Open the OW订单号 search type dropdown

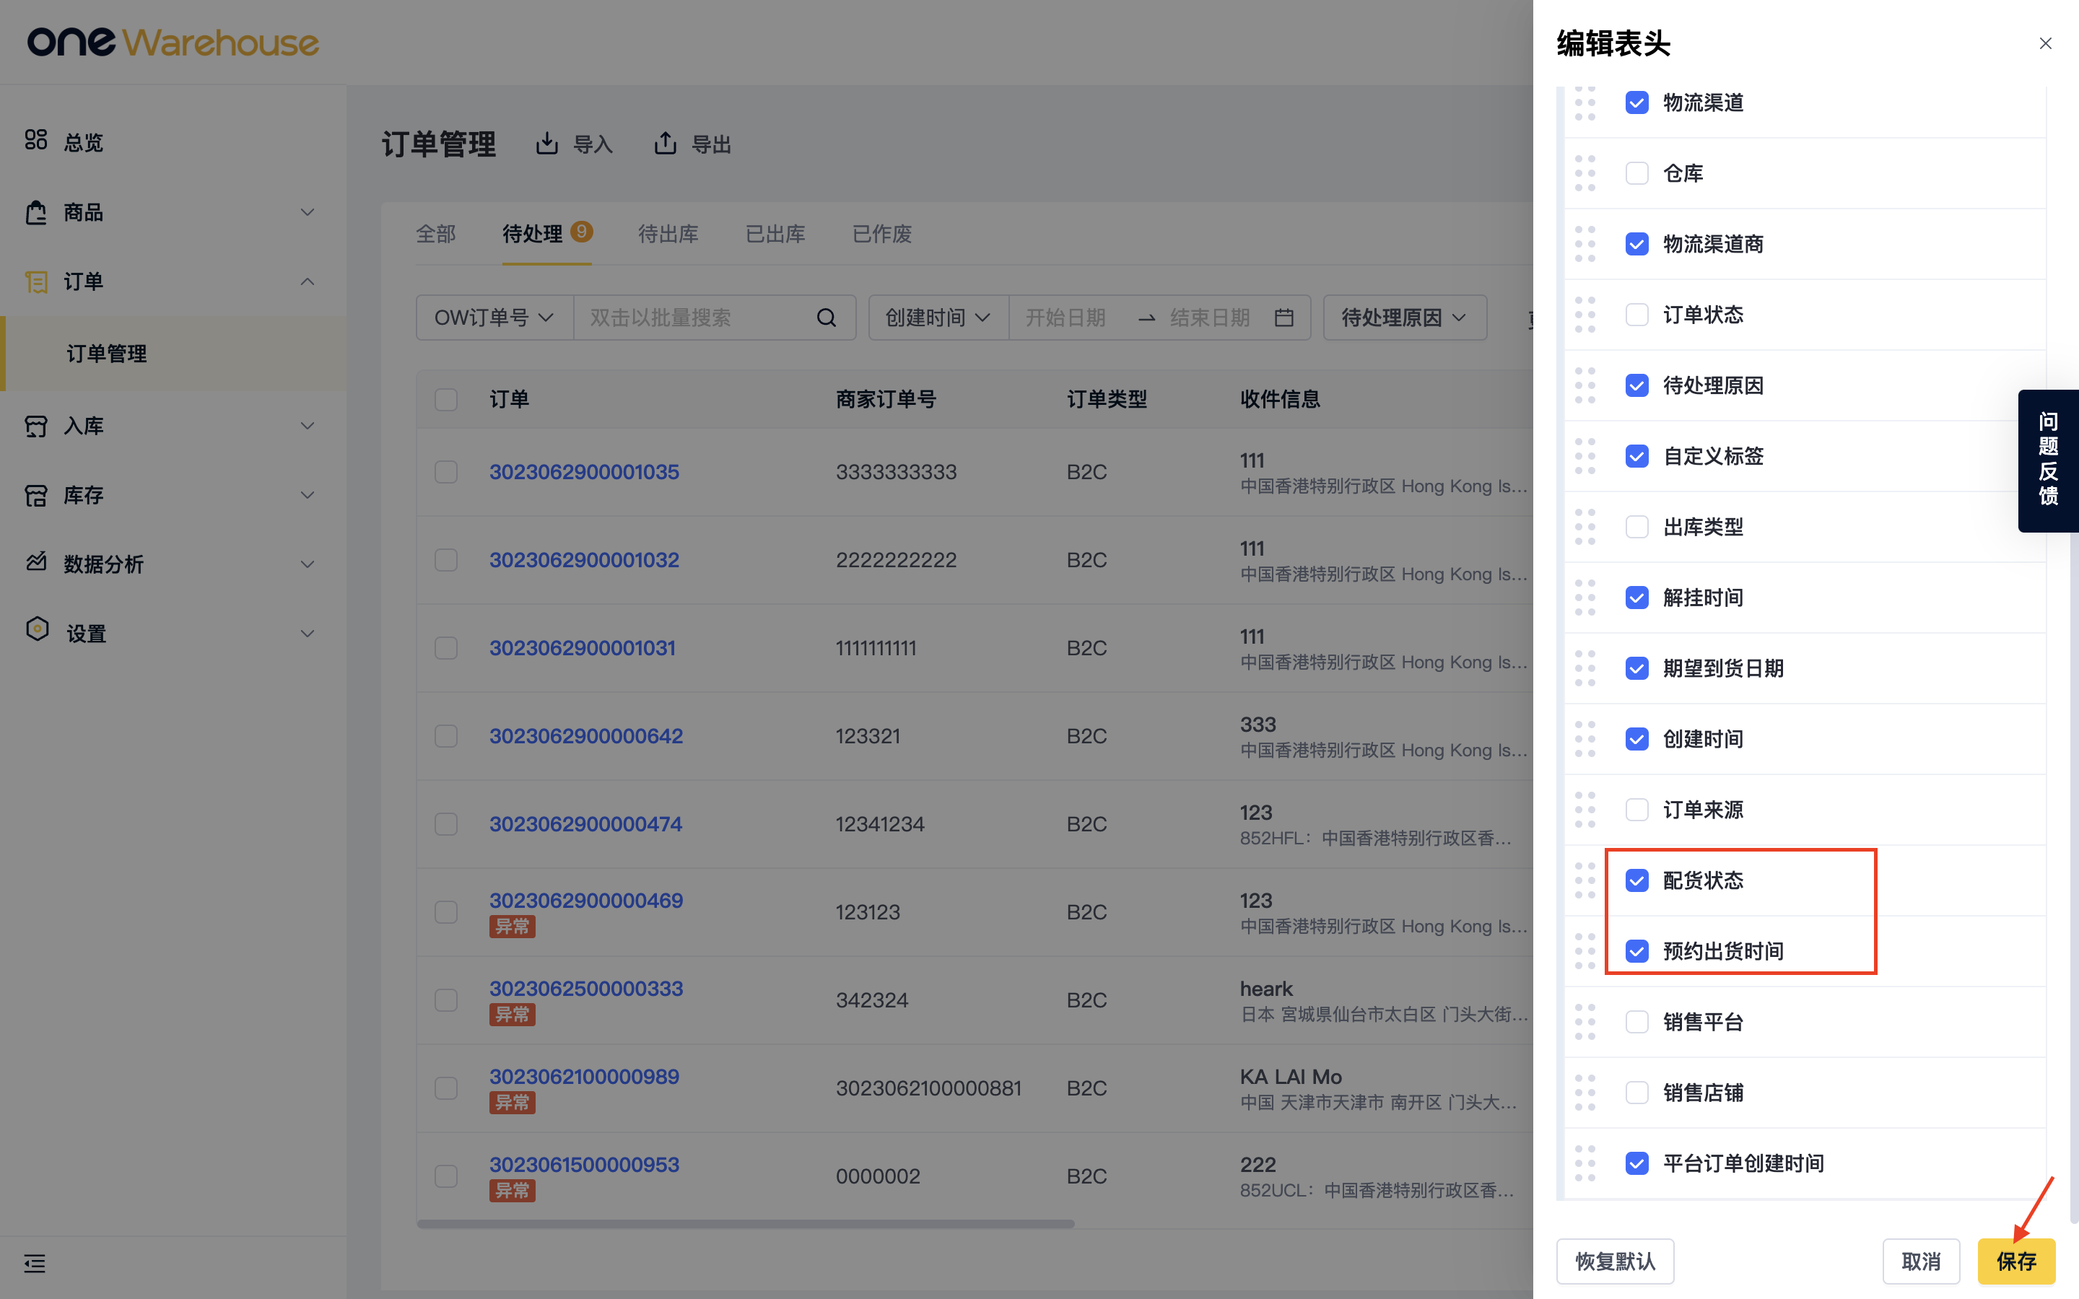click(x=494, y=318)
